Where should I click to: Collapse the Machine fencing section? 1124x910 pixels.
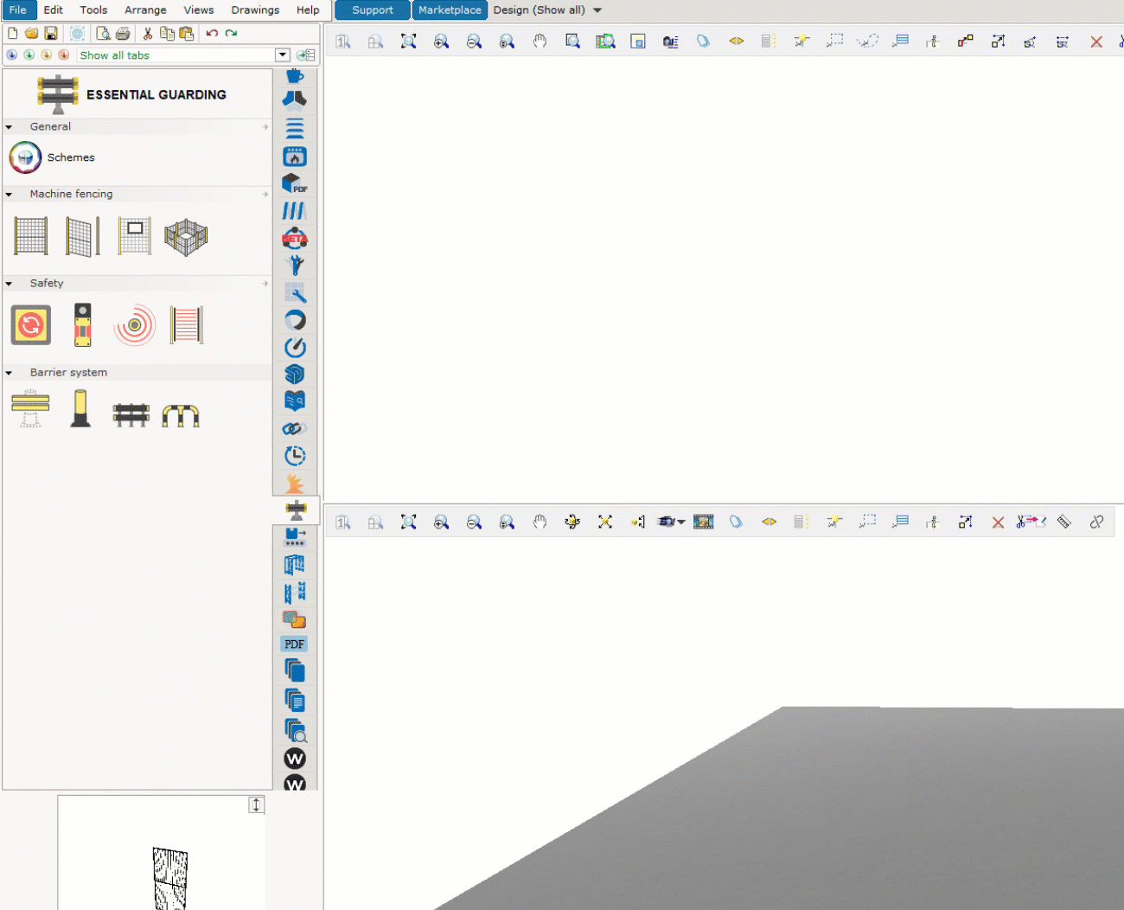coord(9,195)
